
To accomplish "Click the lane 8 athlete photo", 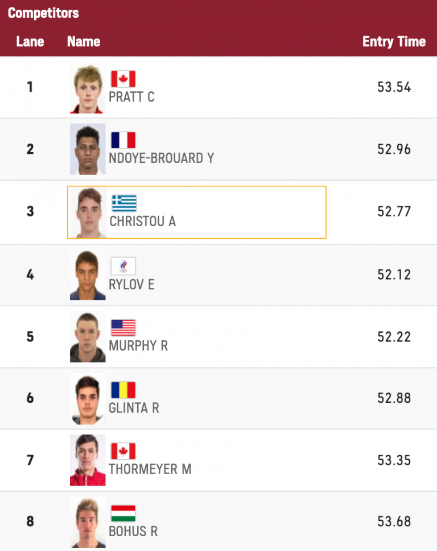I will (x=88, y=523).
